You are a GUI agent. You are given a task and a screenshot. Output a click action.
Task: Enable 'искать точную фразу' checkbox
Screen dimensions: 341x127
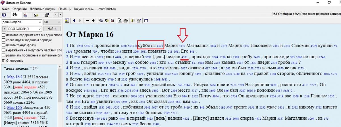click(4, 45)
